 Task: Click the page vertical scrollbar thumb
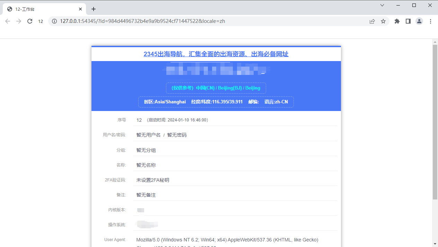pos(435,122)
